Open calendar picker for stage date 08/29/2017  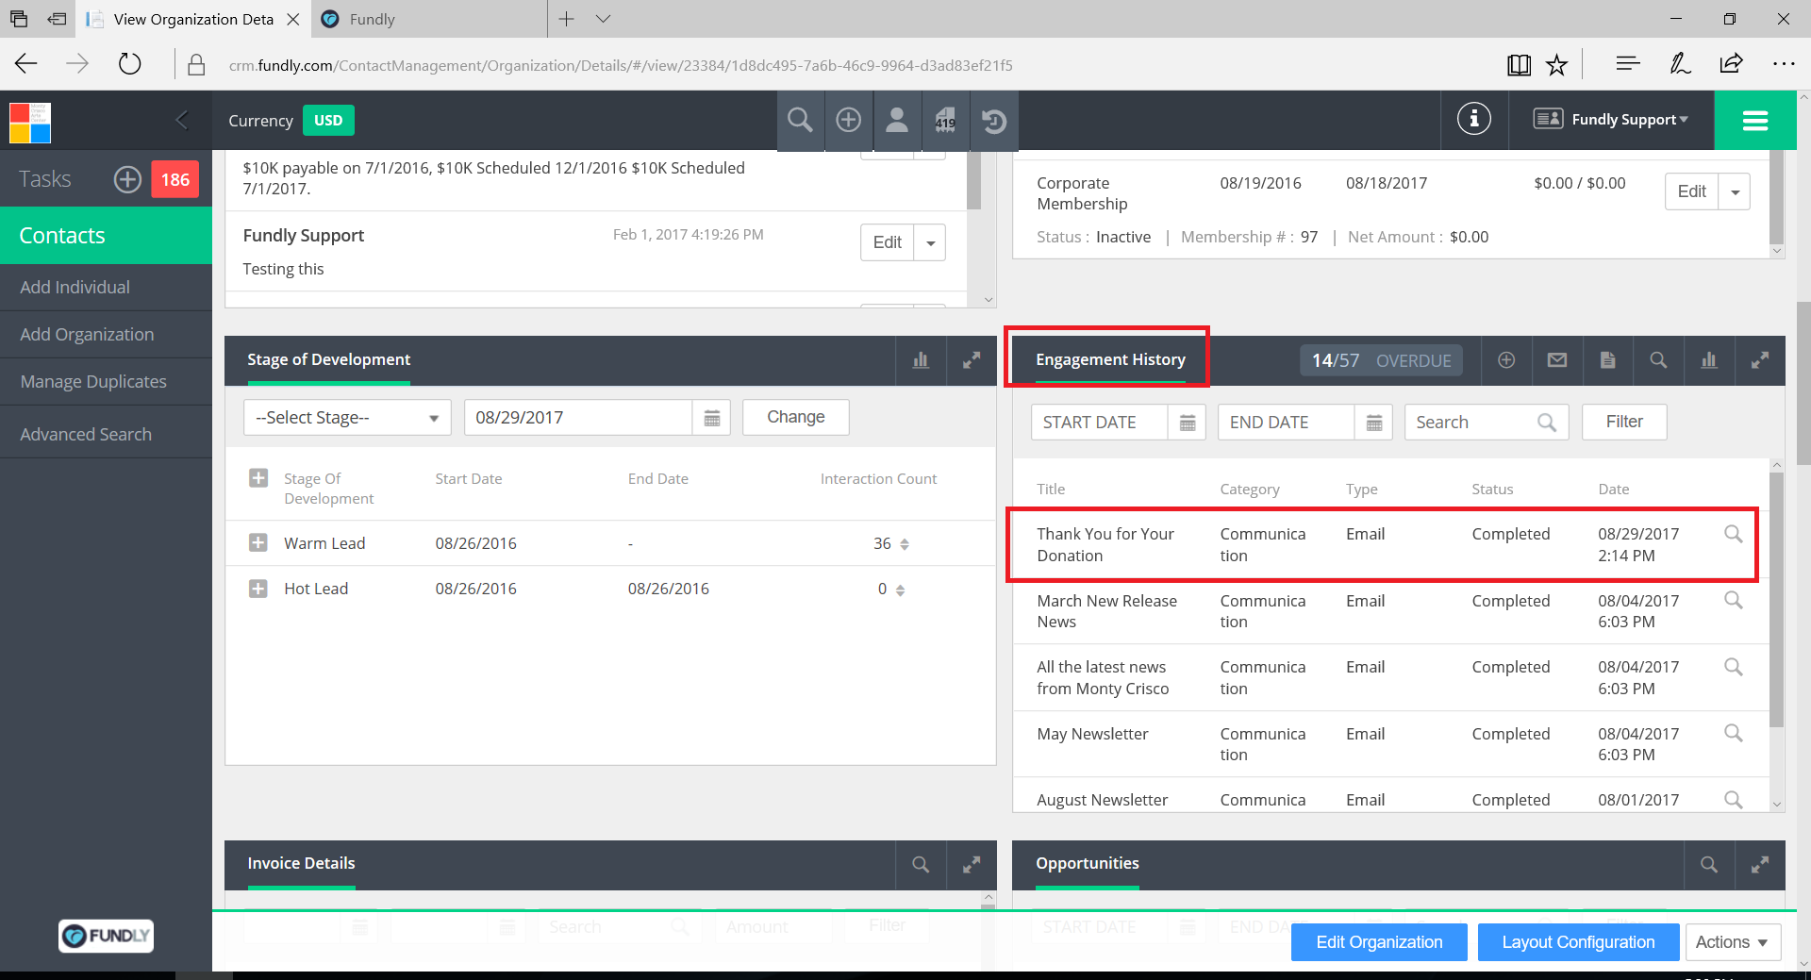[712, 418]
